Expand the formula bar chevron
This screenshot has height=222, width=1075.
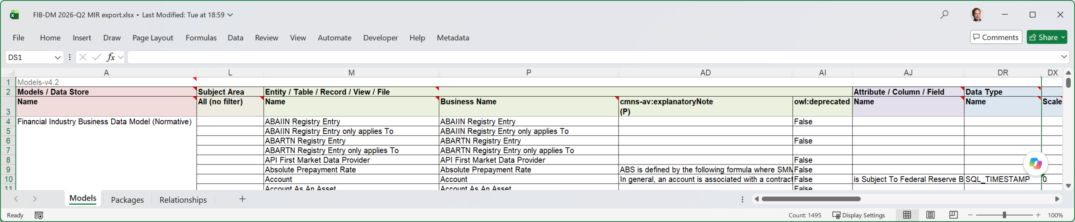(x=1064, y=57)
